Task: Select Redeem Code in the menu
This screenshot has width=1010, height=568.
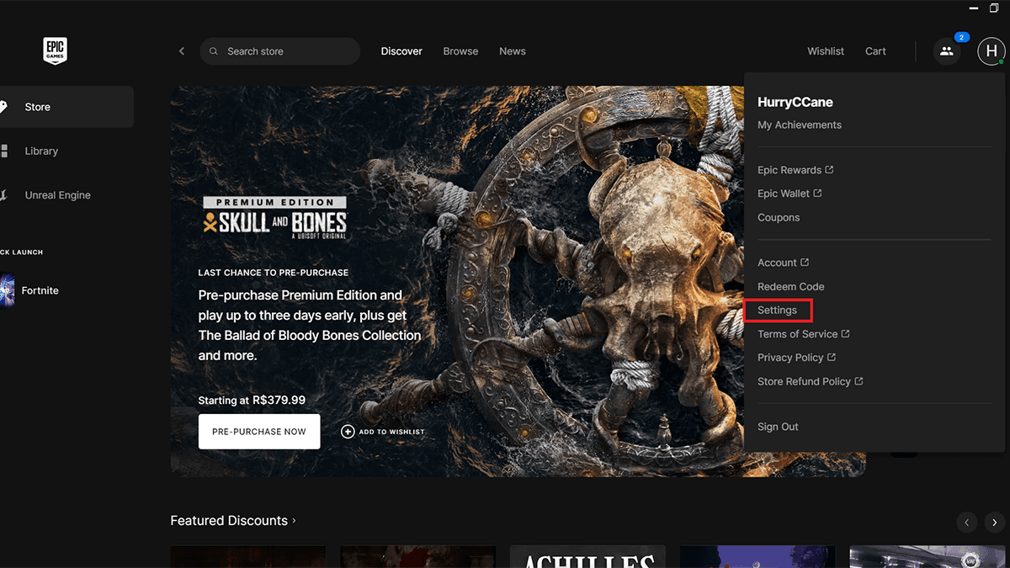Action: [790, 287]
